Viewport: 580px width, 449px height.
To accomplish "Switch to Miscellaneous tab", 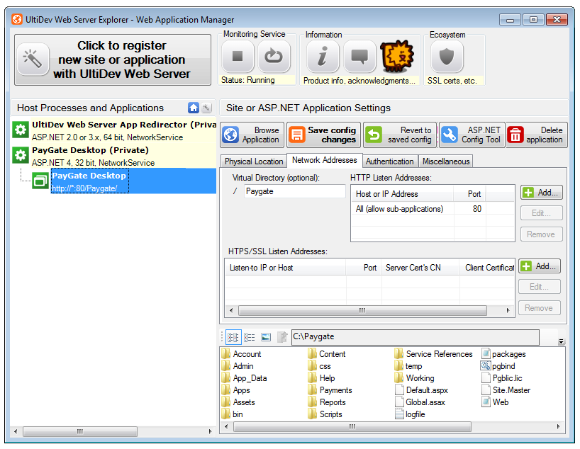I will coord(446,161).
